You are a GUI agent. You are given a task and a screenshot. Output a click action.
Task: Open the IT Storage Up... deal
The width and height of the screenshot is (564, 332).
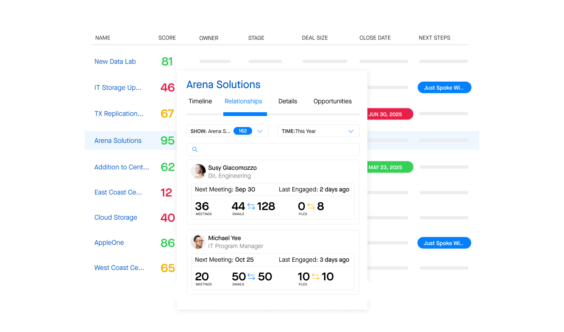pyautogui.click(x=118, y=88)
